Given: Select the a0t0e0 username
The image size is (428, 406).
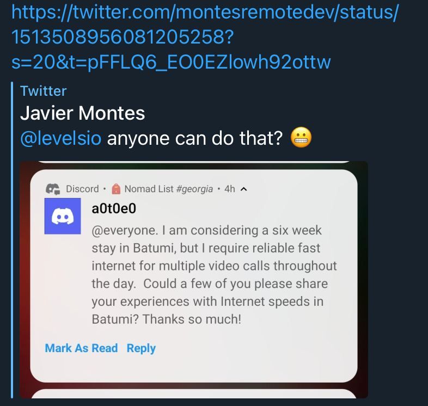Looking at the screenshot, I should coord(113,209).
